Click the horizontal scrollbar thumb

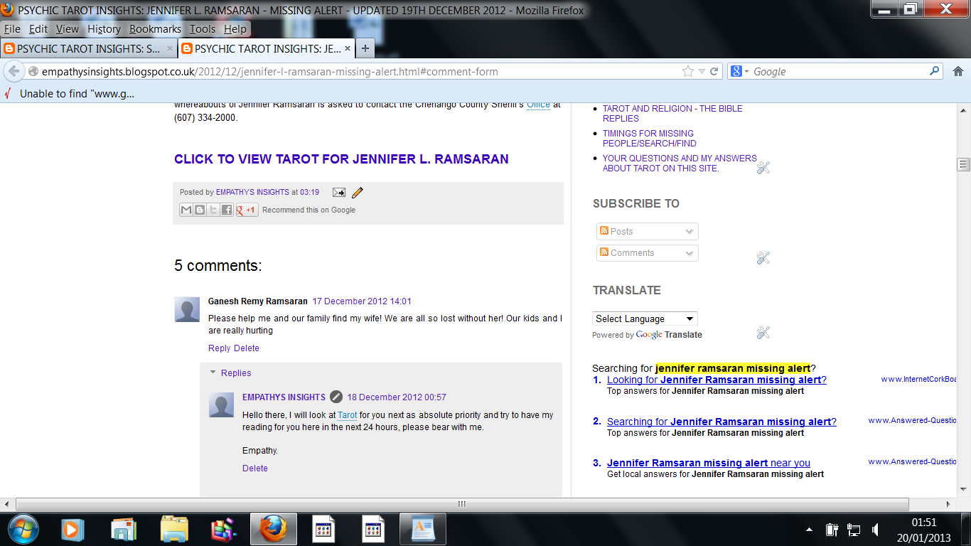coord(462,504)
